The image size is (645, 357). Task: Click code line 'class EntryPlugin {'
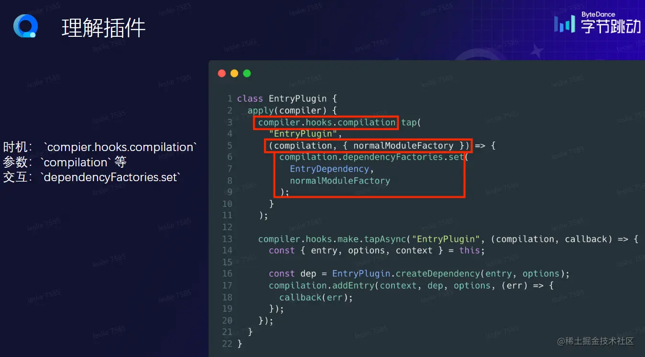[x=287, y=99]
